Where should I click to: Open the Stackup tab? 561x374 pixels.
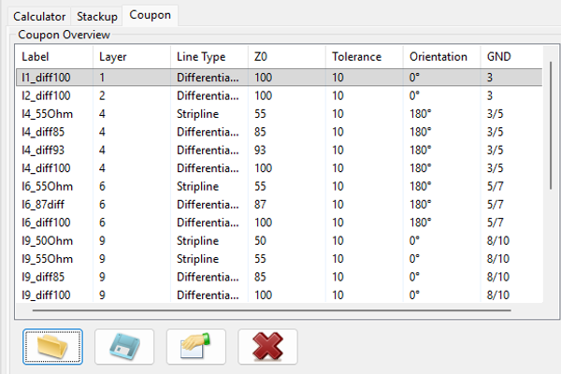(x=97, y=16)
